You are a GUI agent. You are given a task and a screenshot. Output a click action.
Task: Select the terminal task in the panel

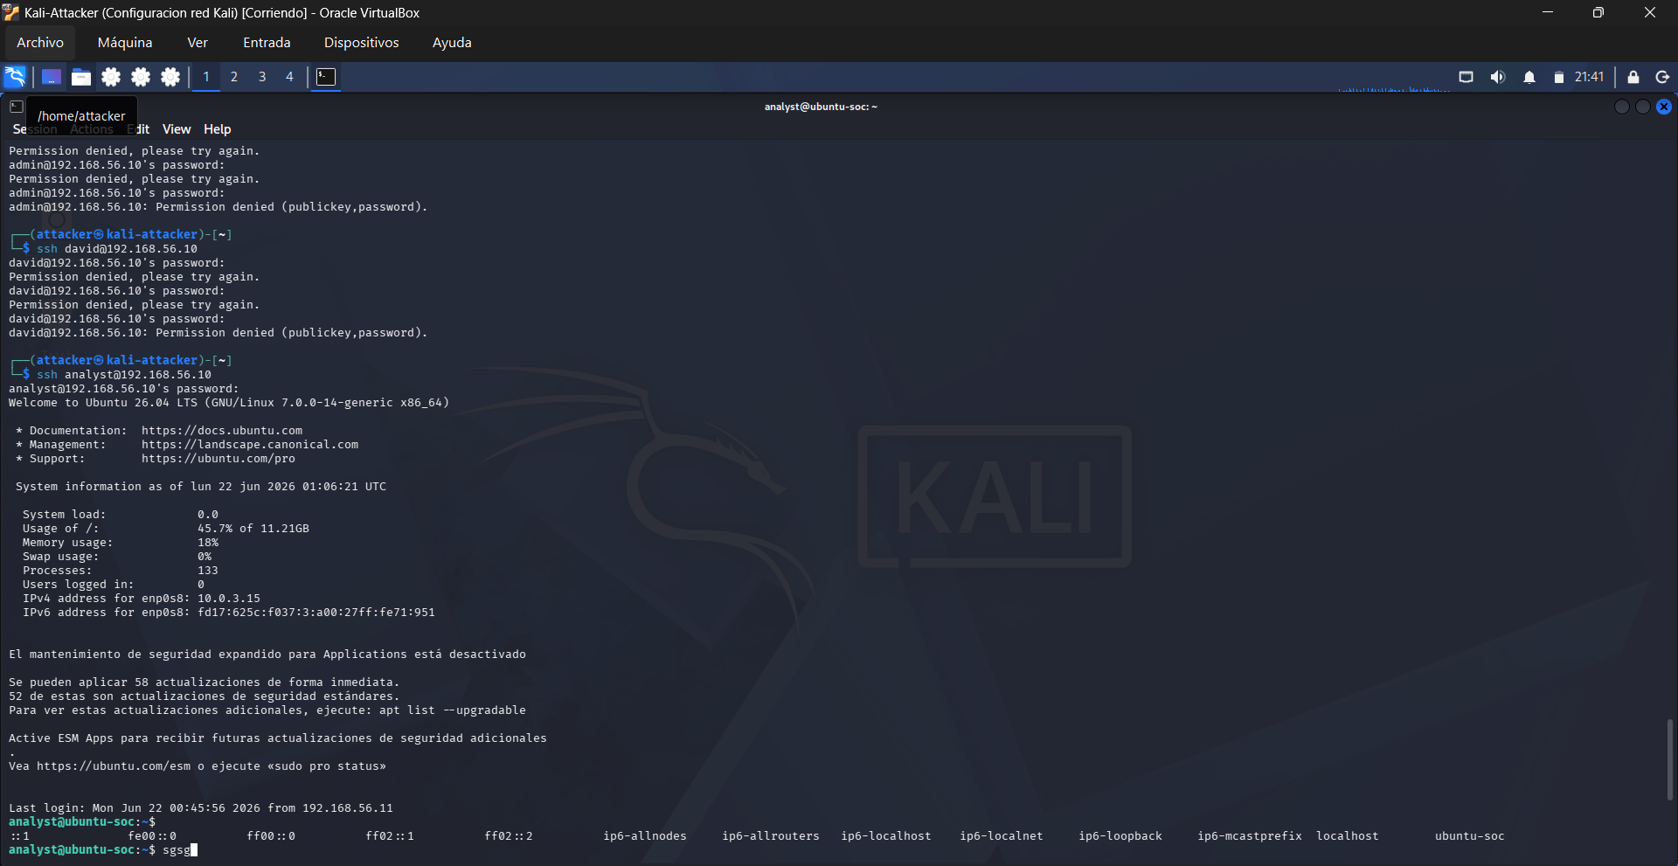tap(326, 77)
